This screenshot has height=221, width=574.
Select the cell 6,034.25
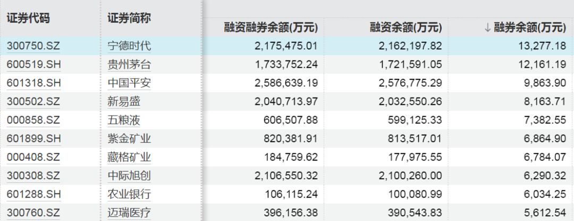pos(546,194)
